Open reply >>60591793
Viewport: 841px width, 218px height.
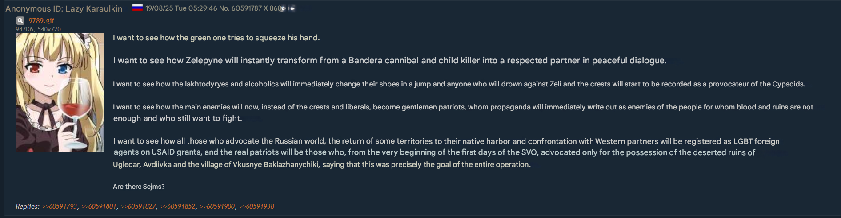pos(60,206)
